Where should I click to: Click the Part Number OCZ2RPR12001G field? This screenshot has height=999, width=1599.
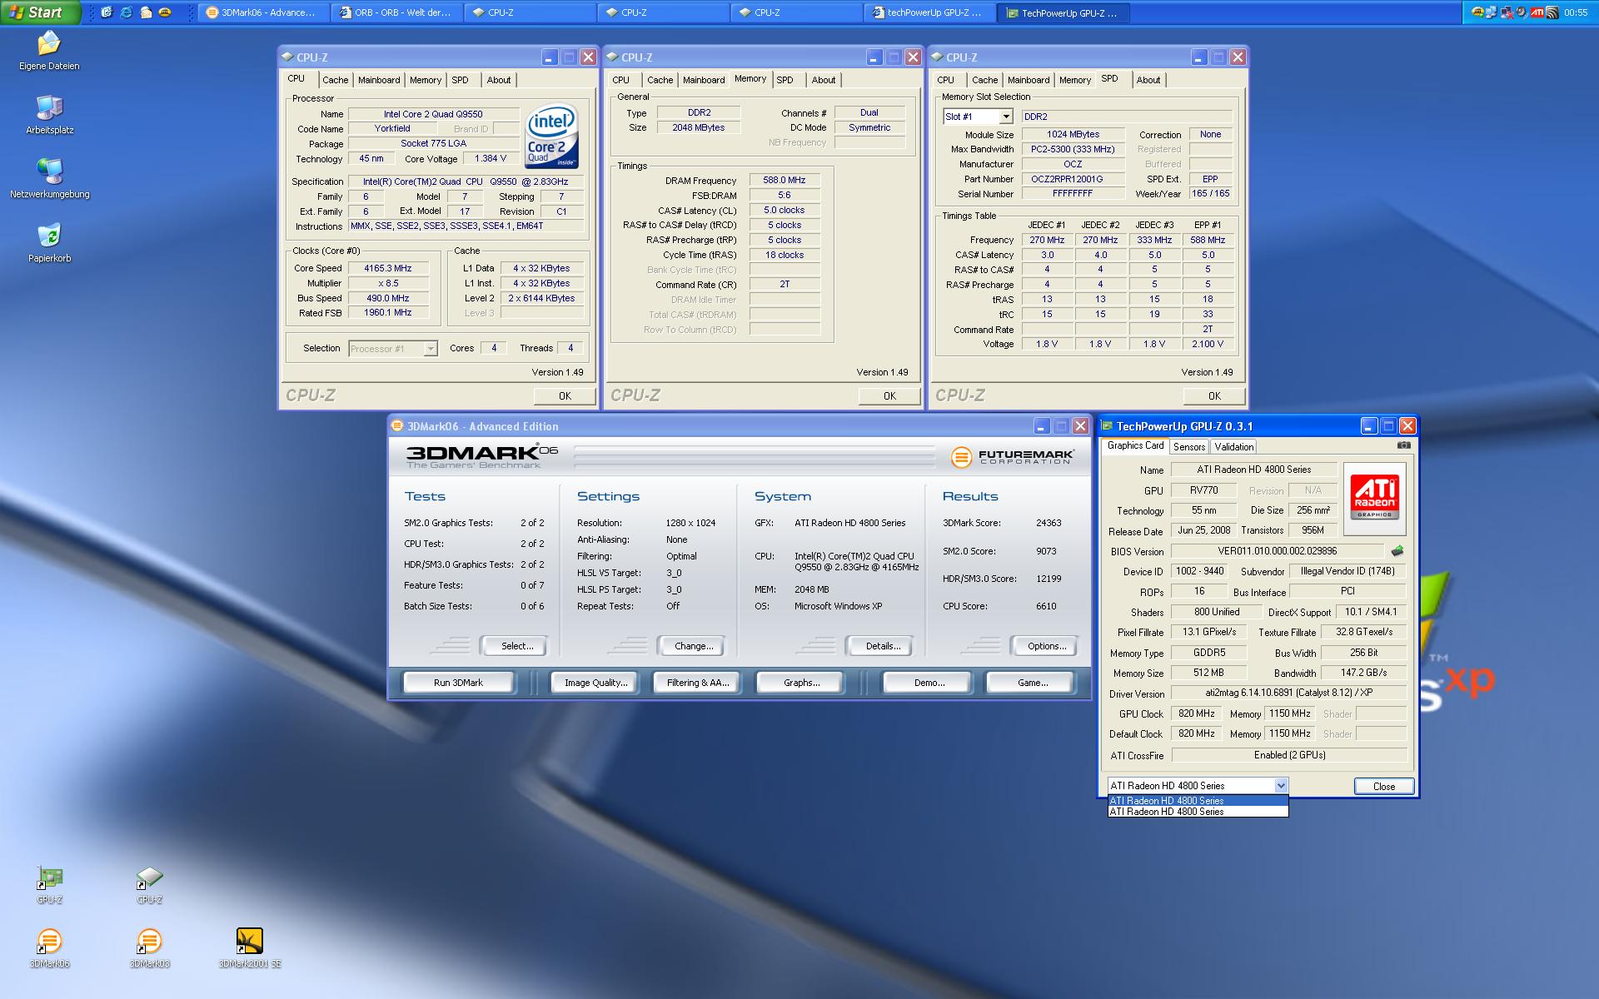click(1073, 179)
